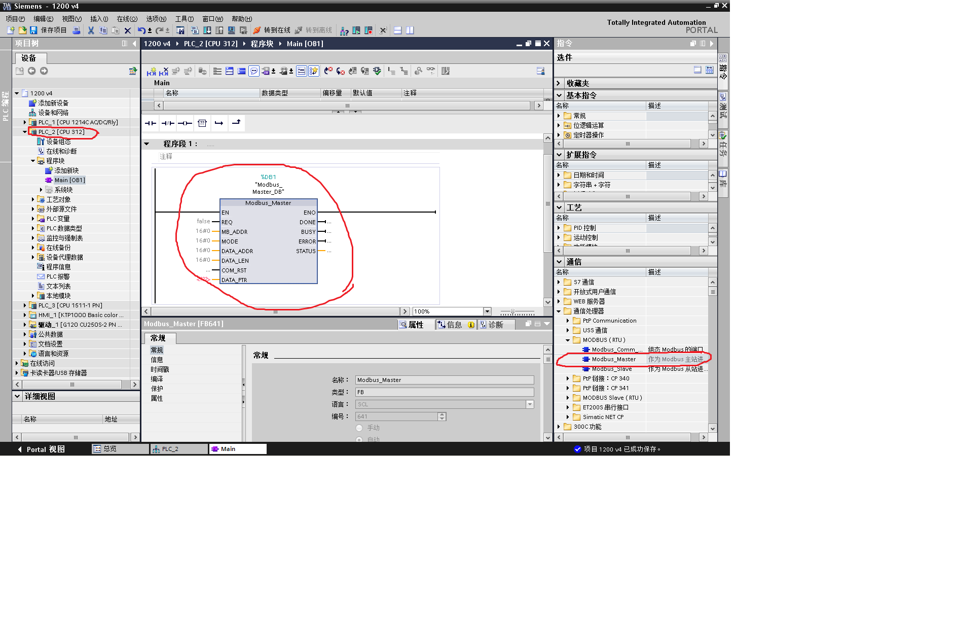956x628 pixels.
Task: Insert a normally closed contact
Action: [168, 123]
